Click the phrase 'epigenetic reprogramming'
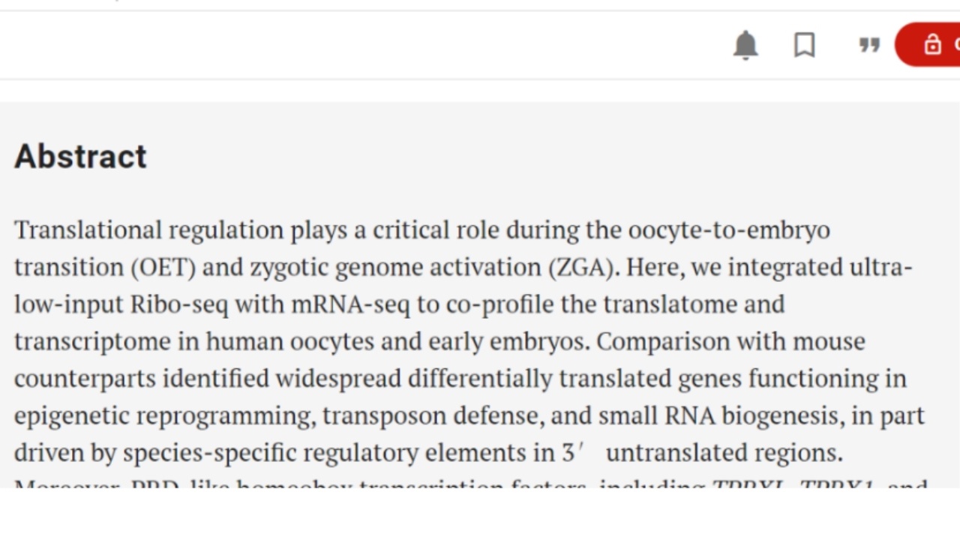 tap(164, 415)
